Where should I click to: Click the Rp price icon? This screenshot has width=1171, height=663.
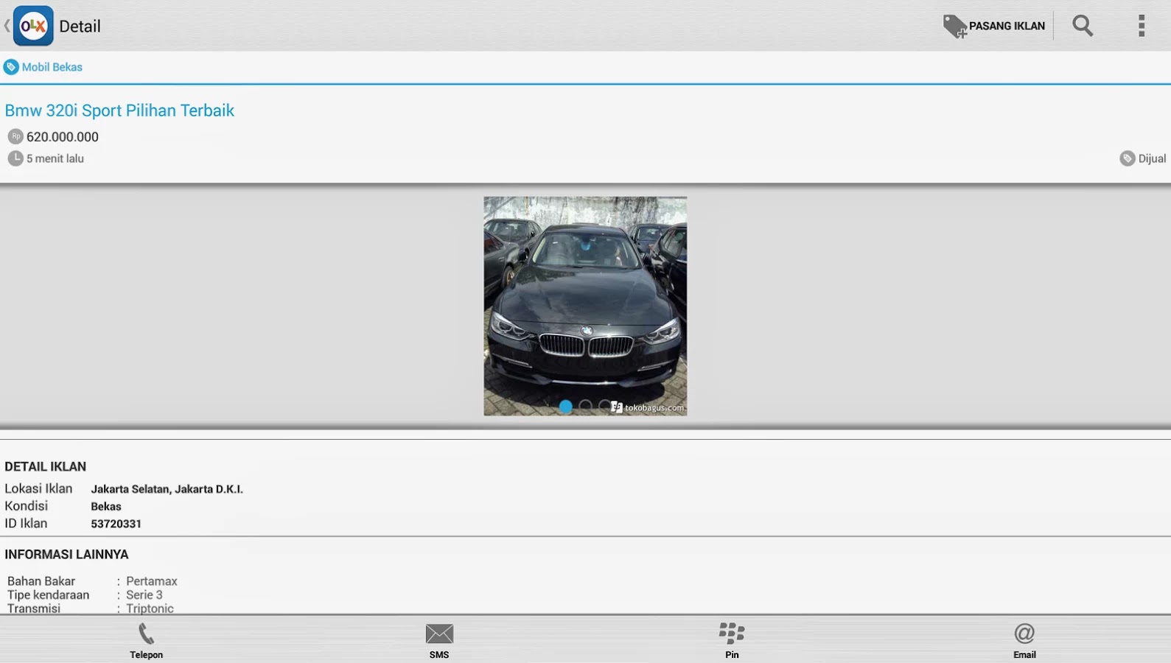[15, 136]
